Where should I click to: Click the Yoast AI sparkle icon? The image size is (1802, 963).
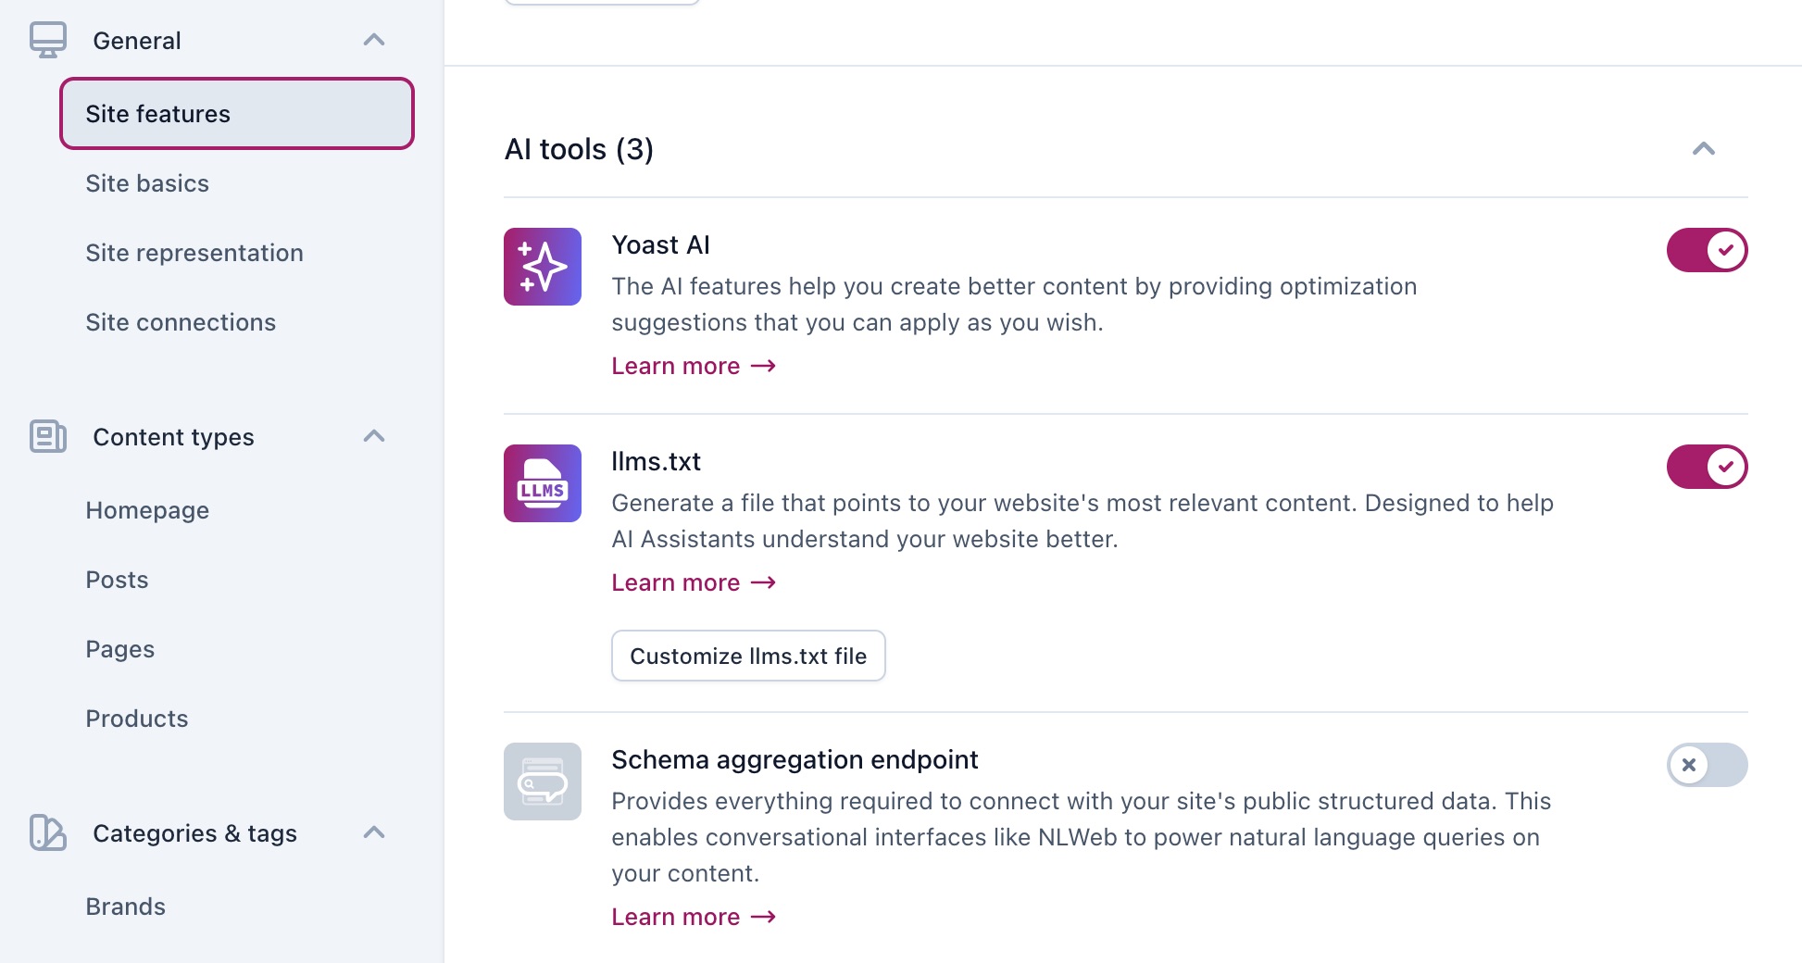coord(542,267)
